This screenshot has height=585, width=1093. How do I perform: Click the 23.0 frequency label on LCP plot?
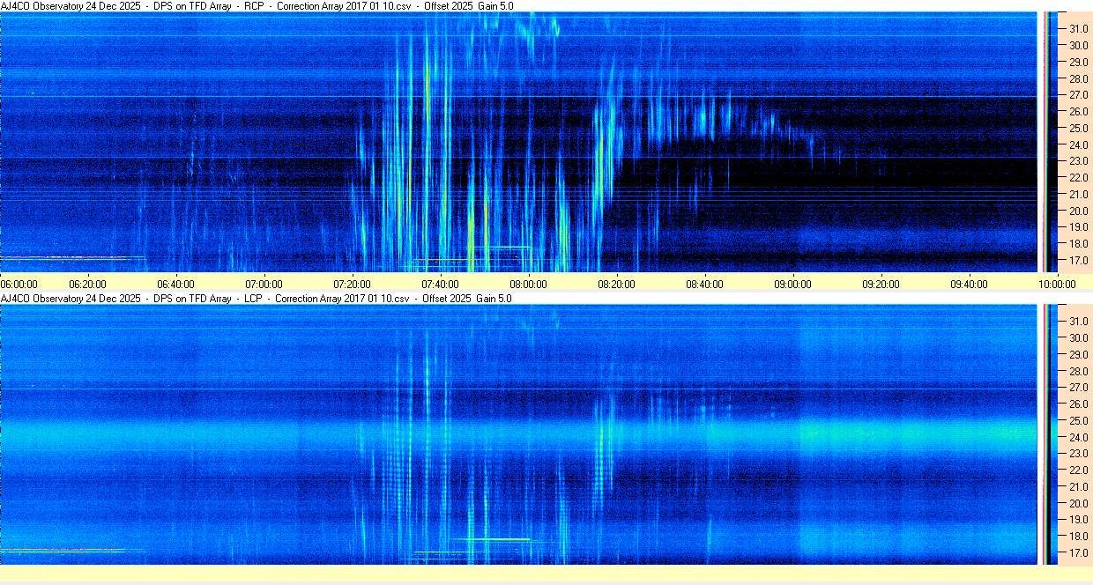[x=1079, y=453]
